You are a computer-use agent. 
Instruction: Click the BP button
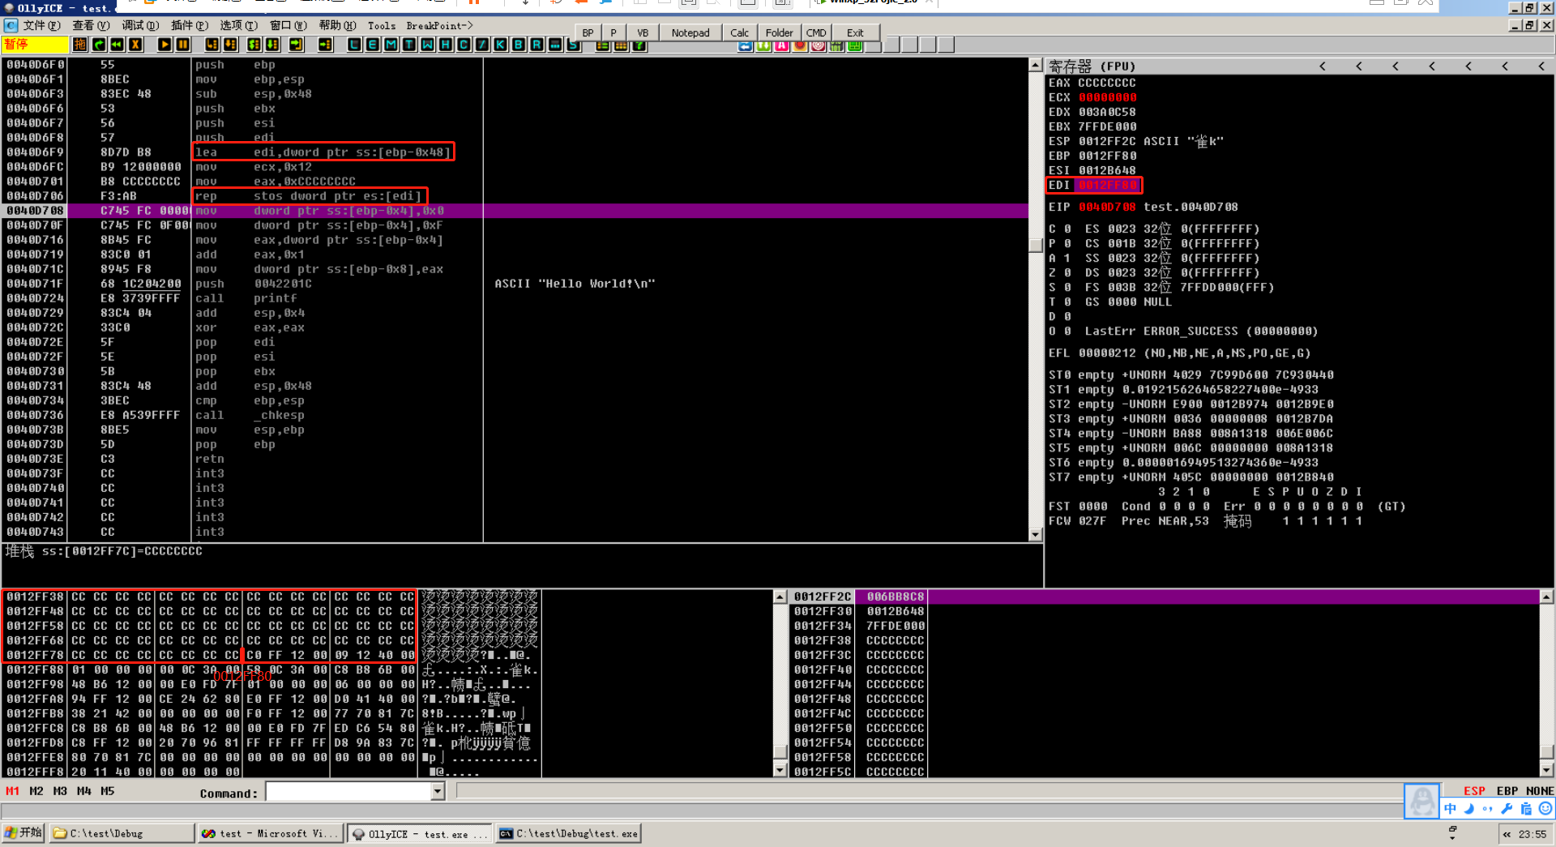(588, 32)
